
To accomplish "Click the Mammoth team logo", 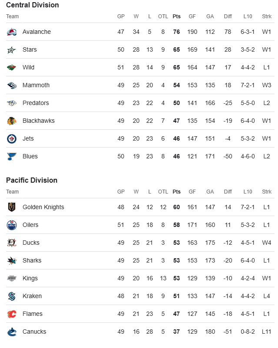I will coord(12,85).
